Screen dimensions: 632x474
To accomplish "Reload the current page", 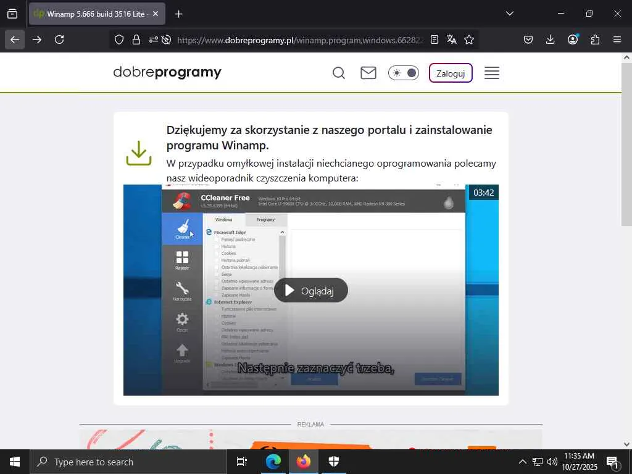I will pos(59,39).
